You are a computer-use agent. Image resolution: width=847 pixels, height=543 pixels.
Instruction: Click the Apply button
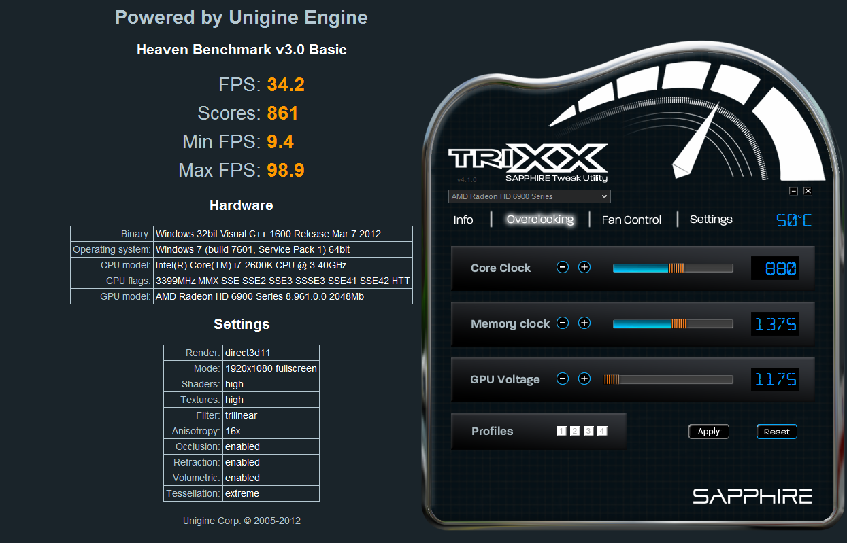(x=709, y=432)
